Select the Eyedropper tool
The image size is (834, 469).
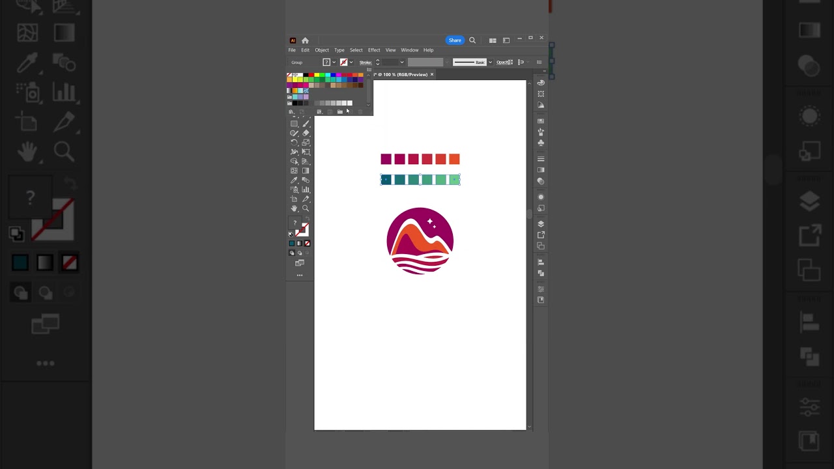[x=295, y=180]
